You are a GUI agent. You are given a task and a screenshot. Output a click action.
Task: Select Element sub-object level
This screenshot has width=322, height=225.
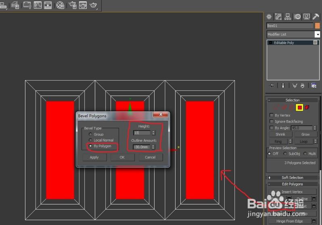[307, 107]
